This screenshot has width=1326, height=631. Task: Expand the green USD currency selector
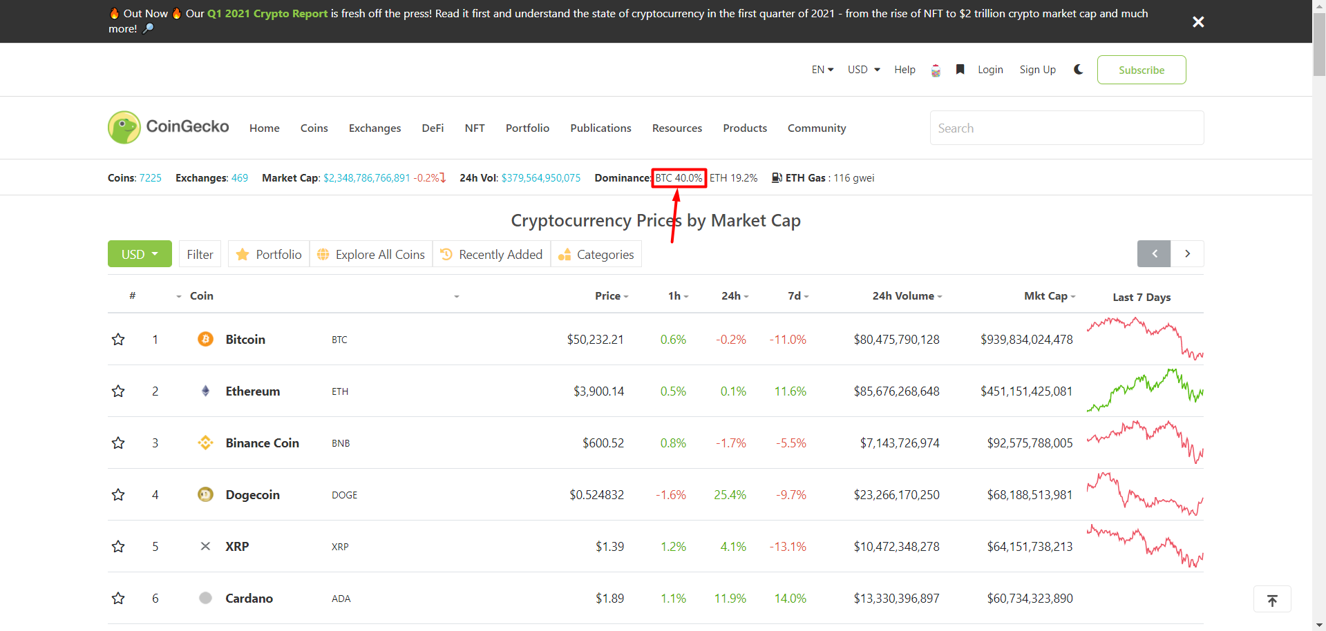coord(140,254)
